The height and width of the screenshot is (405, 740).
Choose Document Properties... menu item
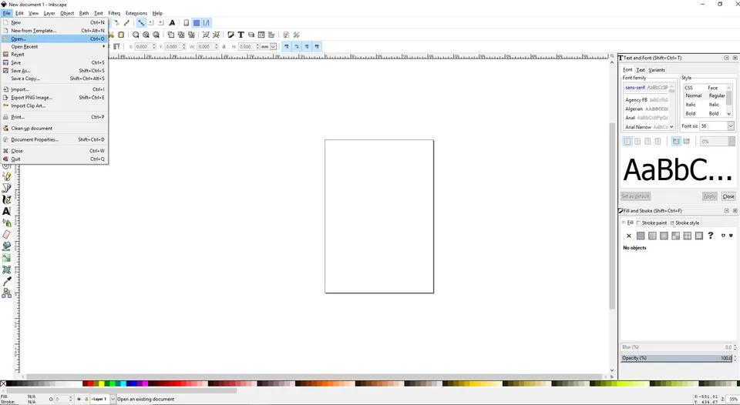click(55, 139)
